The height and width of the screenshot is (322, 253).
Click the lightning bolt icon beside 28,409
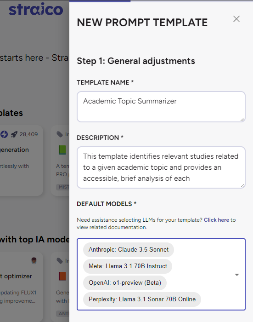coord(4,134)
